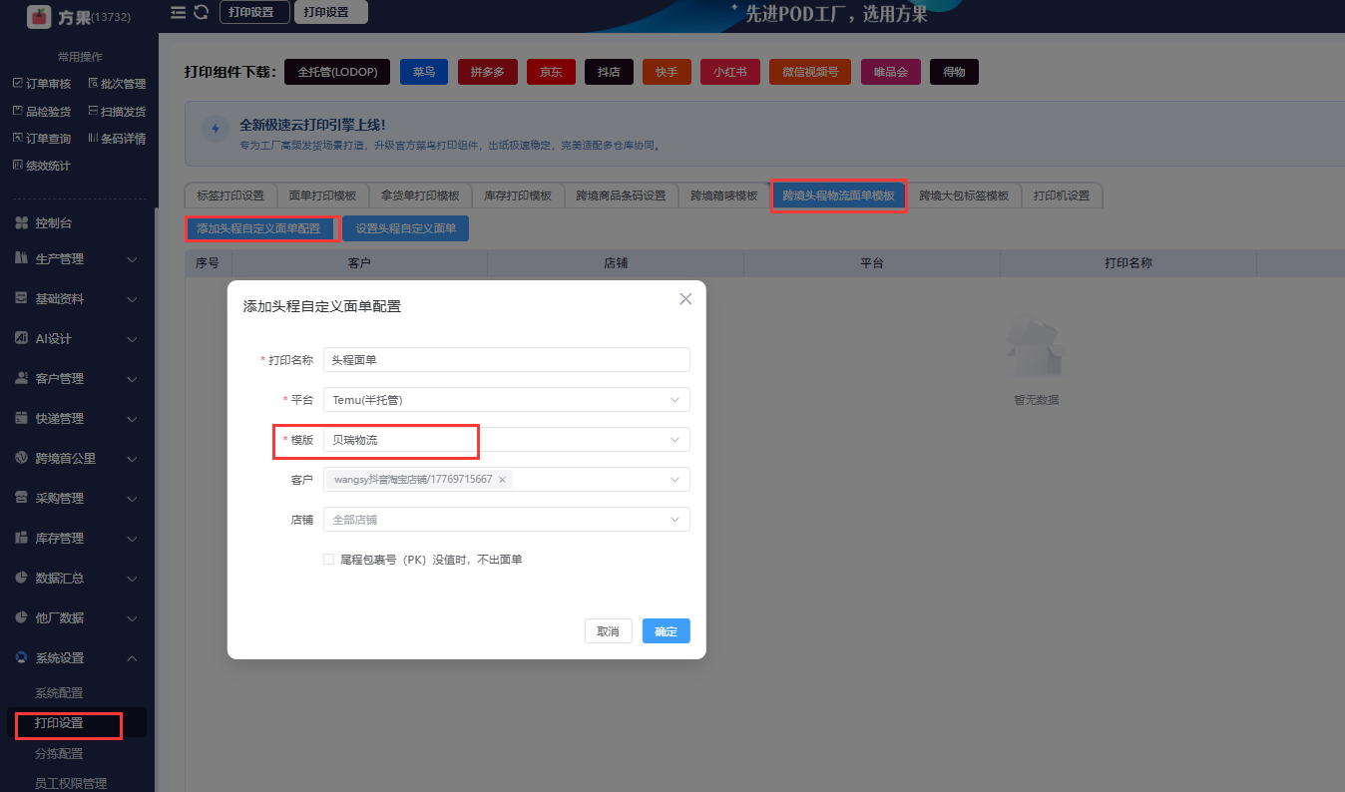
Task: Open 订单审核 shortcut icon
Action: point(17,84)
